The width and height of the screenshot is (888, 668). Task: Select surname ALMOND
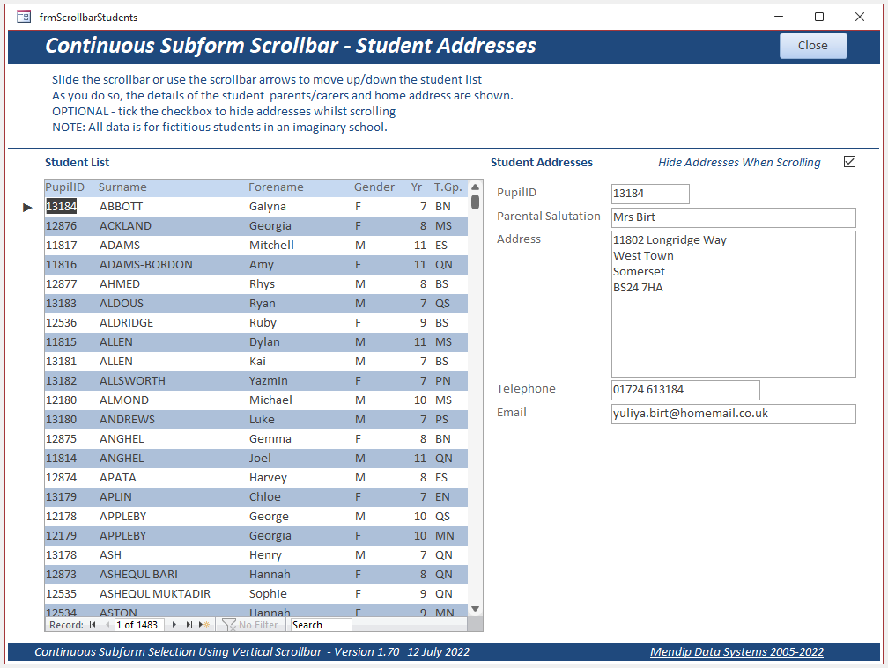[124, 400]
